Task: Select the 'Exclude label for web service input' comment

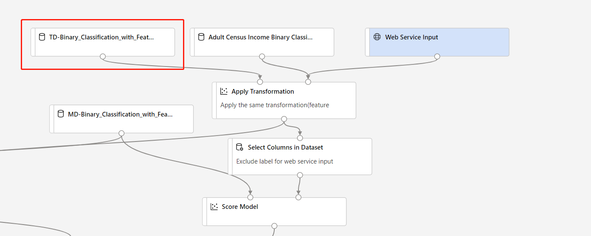Action: click(x=285, y=161)
